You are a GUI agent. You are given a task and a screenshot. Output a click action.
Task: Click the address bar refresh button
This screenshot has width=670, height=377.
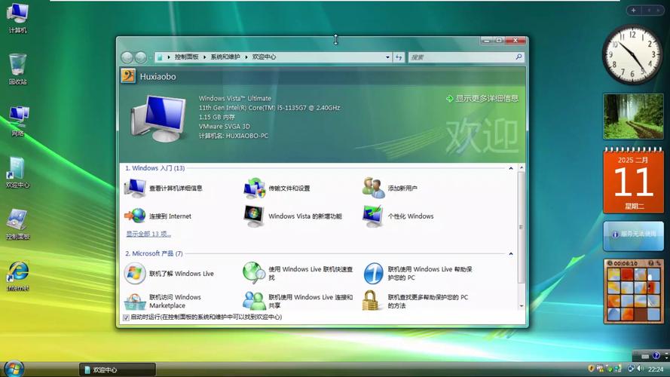pyautogui.click(x=399, y=57)
